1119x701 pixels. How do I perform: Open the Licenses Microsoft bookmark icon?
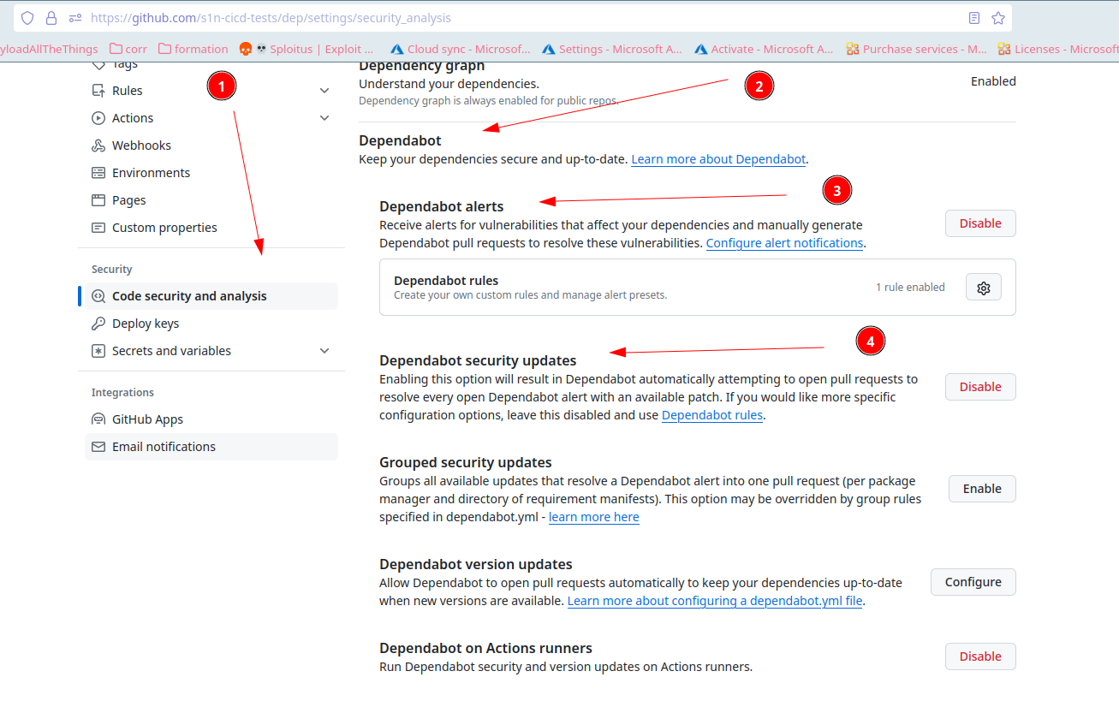pos(1003,50)
